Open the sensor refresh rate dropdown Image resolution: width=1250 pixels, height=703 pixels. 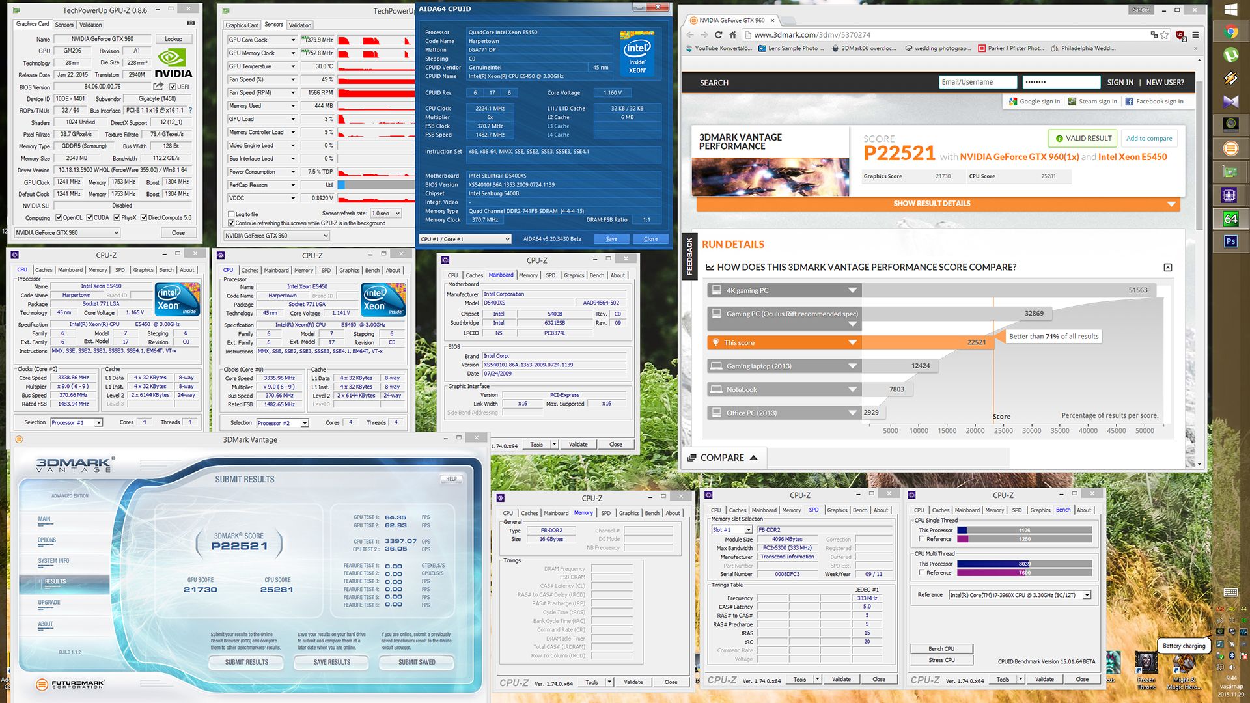[x=385, y=214]
